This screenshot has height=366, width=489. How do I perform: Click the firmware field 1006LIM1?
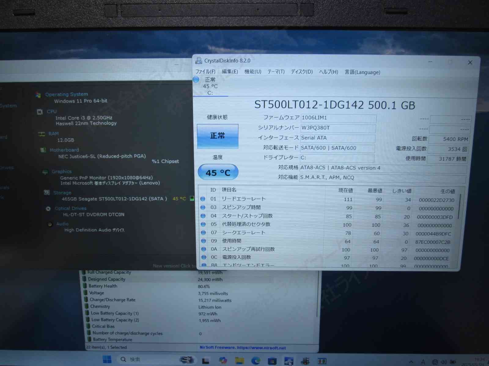[338, 118]
